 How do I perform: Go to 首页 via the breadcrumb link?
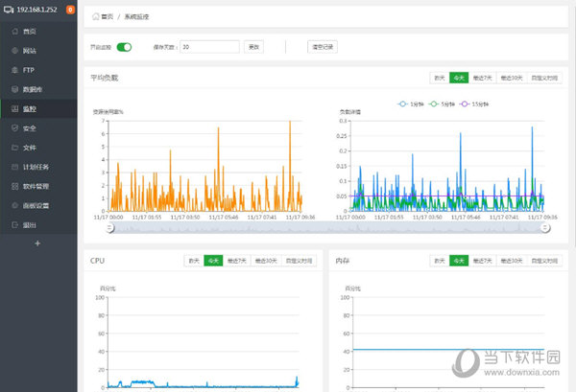107,17
